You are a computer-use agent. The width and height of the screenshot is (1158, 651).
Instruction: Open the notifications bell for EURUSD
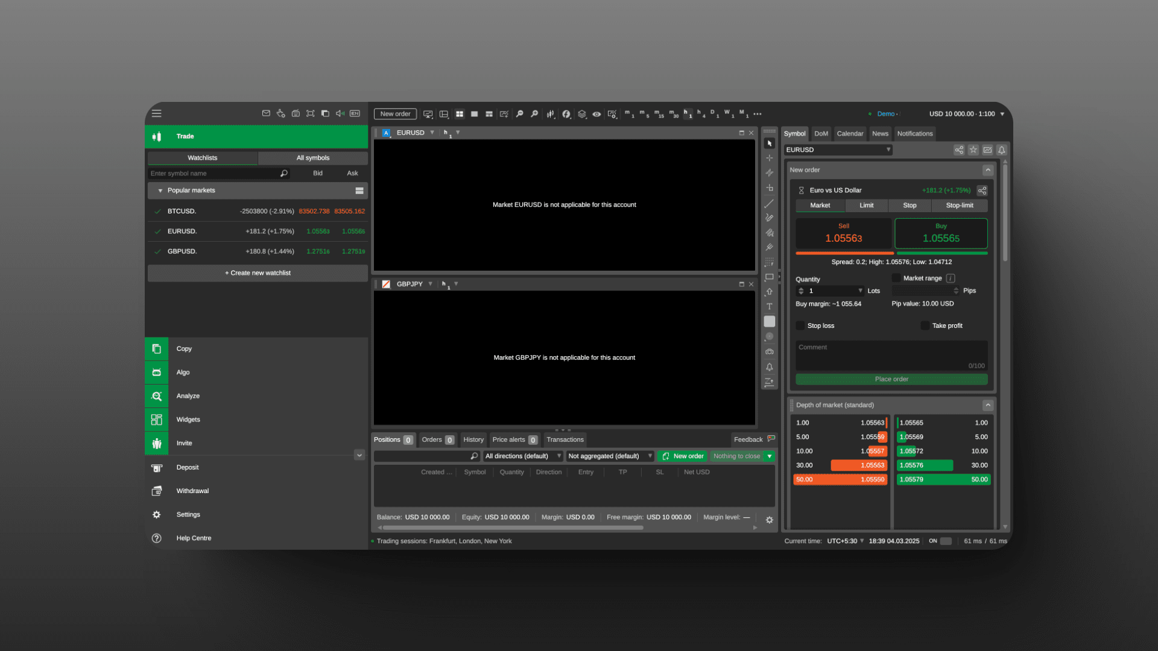coord(1001,149)
